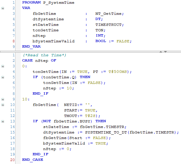Click the INT data type

(x=100, y=36)
